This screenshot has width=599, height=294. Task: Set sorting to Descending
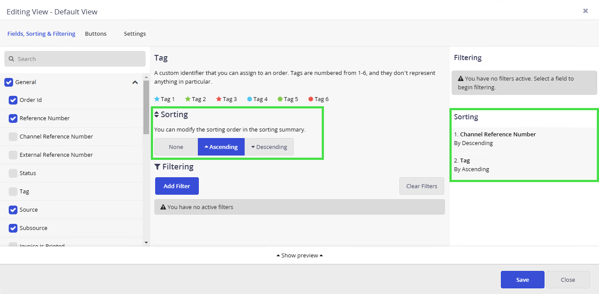click(269, 147)
